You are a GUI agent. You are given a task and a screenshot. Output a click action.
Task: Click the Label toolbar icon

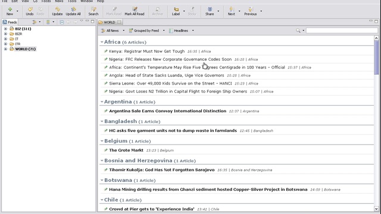(x=176, y=10)
